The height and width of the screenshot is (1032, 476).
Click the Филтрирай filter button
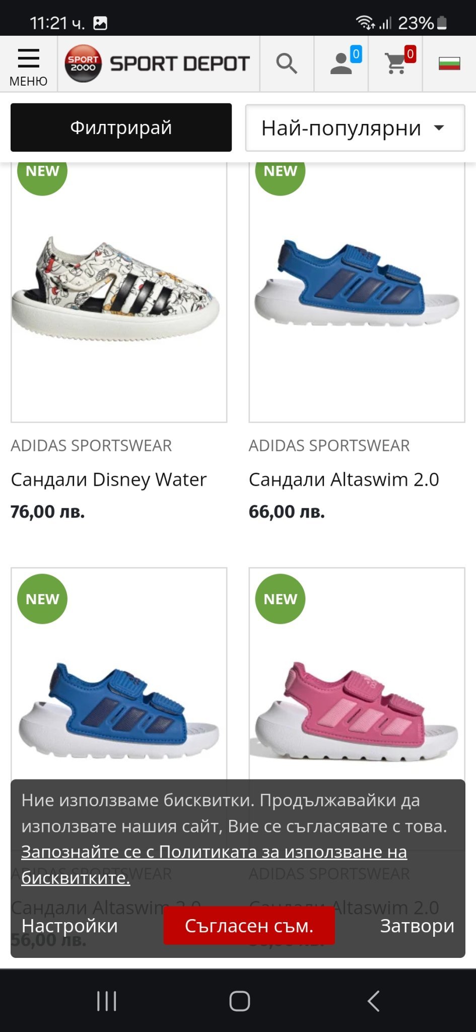121,127
